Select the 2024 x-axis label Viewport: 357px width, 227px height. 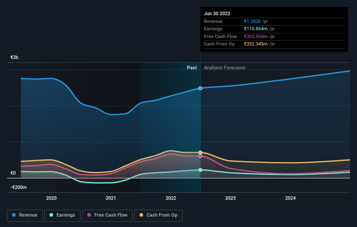click(x=290, y=198)
